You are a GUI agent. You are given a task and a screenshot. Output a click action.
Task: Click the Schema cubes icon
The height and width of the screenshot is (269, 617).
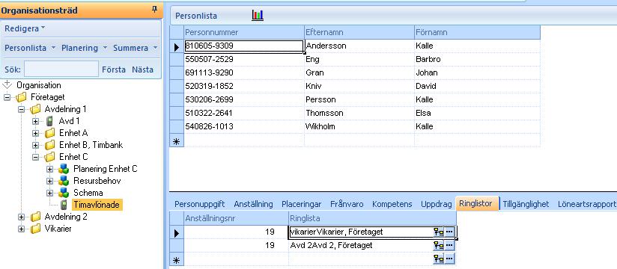64,193
